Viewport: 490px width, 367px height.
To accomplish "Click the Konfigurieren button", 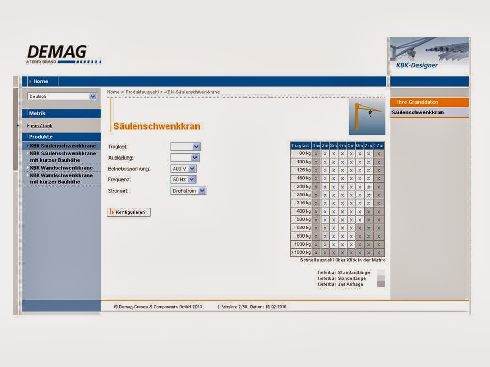I will [129, 212].
